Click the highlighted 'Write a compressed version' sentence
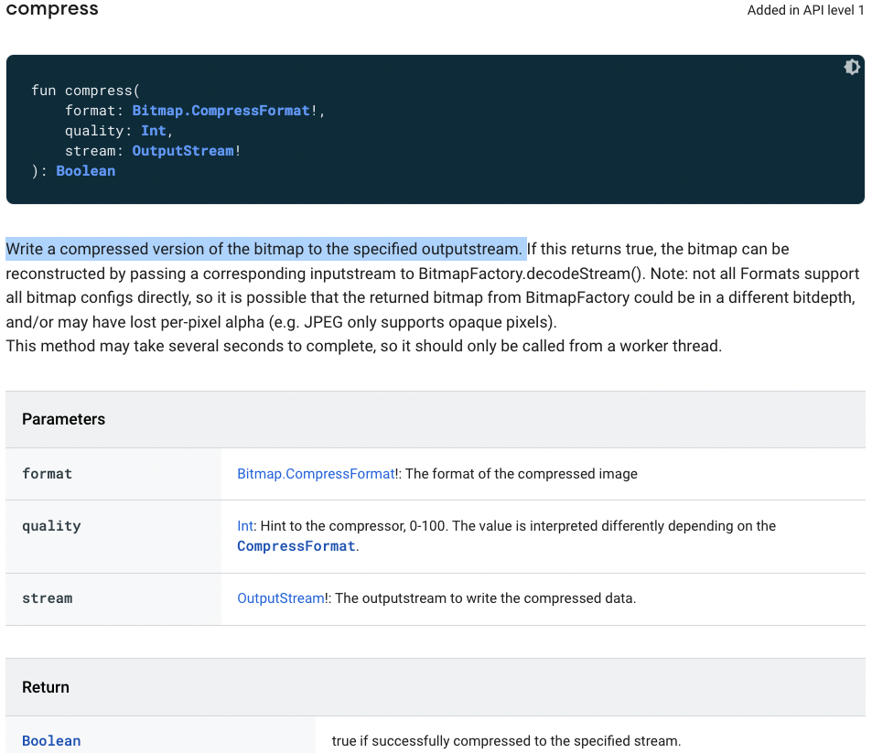The width and height of the screenshot is (872, 753). click(x=265, y=249)
